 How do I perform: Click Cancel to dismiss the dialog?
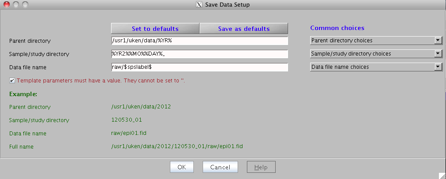click(x=220, y=167)
